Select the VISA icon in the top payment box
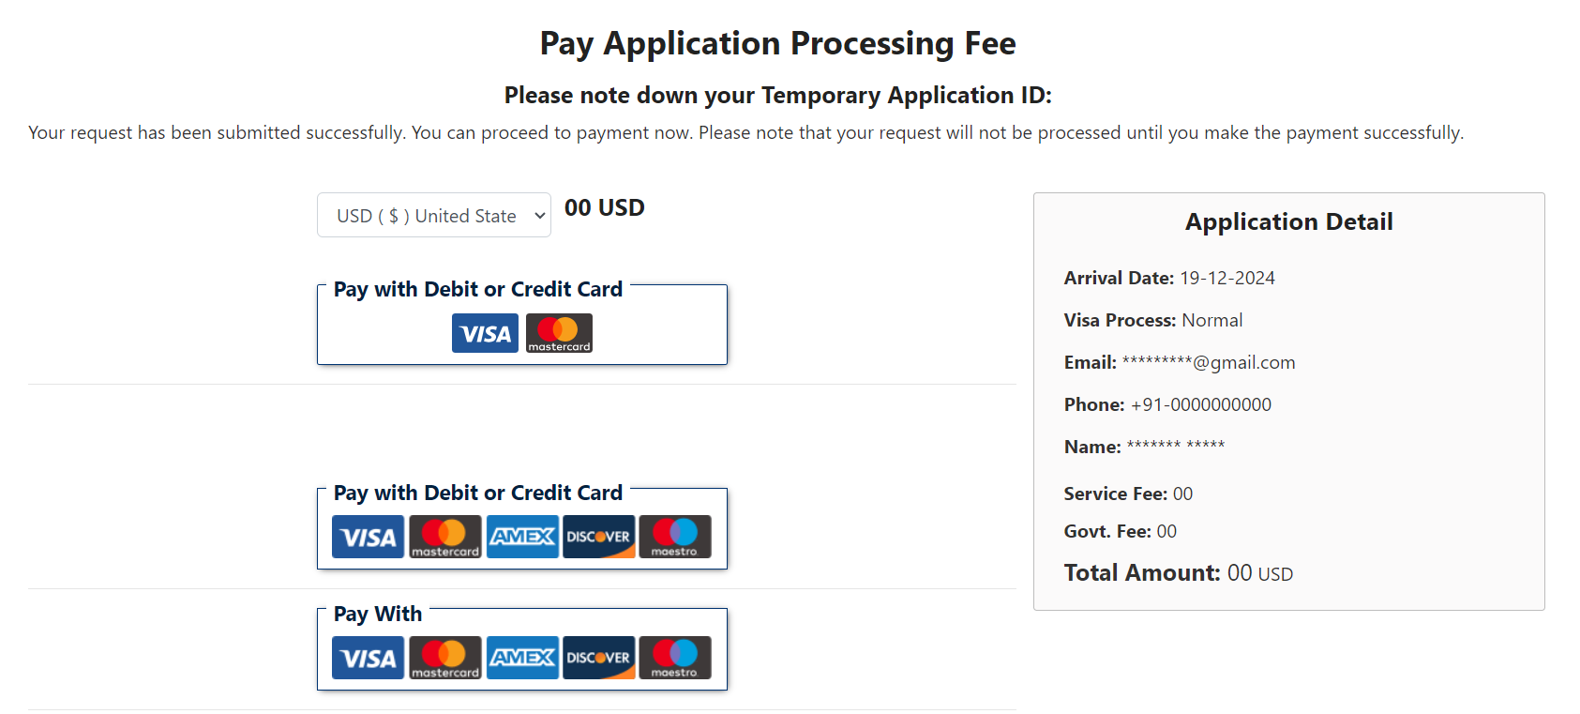 point(485,333)
